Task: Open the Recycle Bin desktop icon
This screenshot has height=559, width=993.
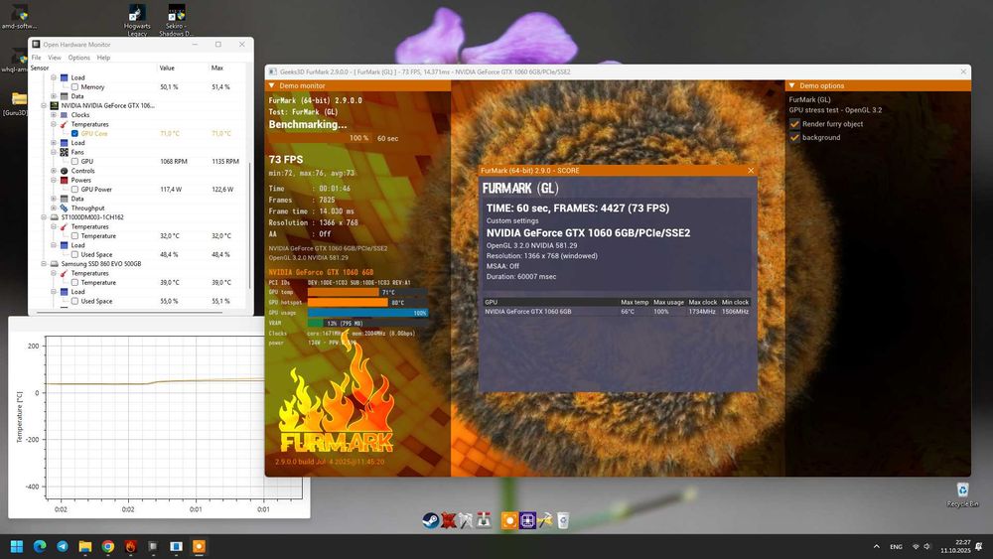Action: point(962,494)
